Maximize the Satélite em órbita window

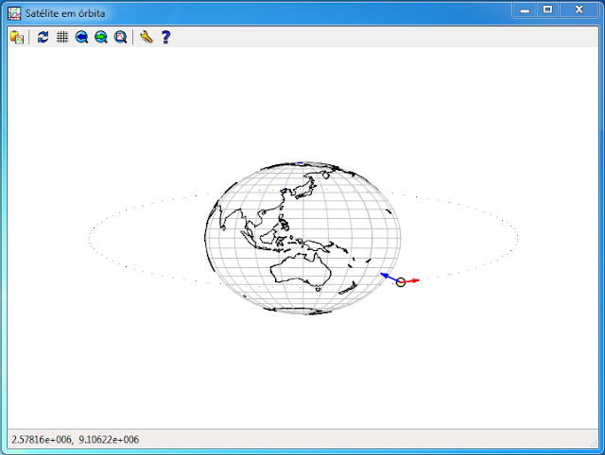pos(548,9)
